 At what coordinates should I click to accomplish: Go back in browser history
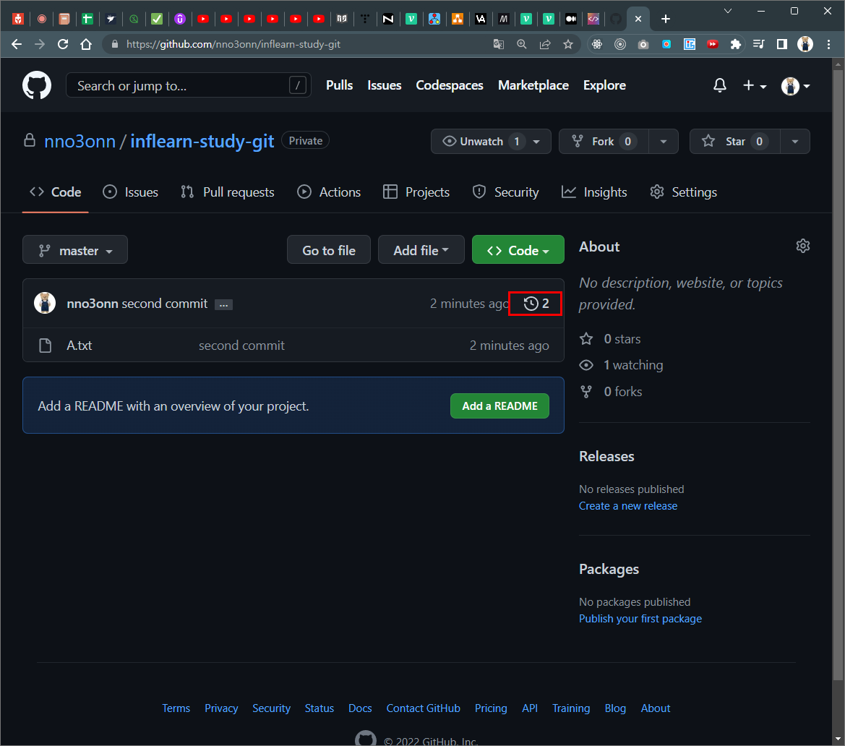click(17, 44)
